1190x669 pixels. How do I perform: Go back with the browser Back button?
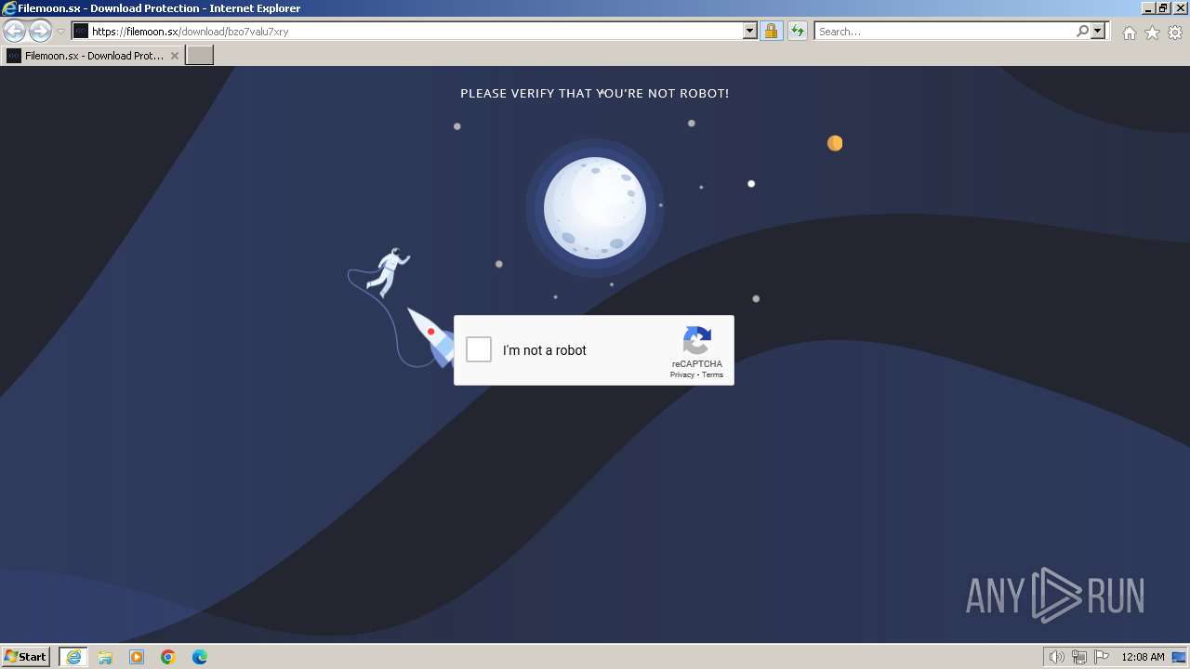[15, 31]
